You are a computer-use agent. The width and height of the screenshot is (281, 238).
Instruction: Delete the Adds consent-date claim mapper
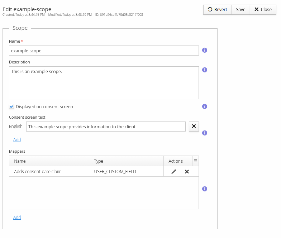pyautogui.click(x=187, y=172)
